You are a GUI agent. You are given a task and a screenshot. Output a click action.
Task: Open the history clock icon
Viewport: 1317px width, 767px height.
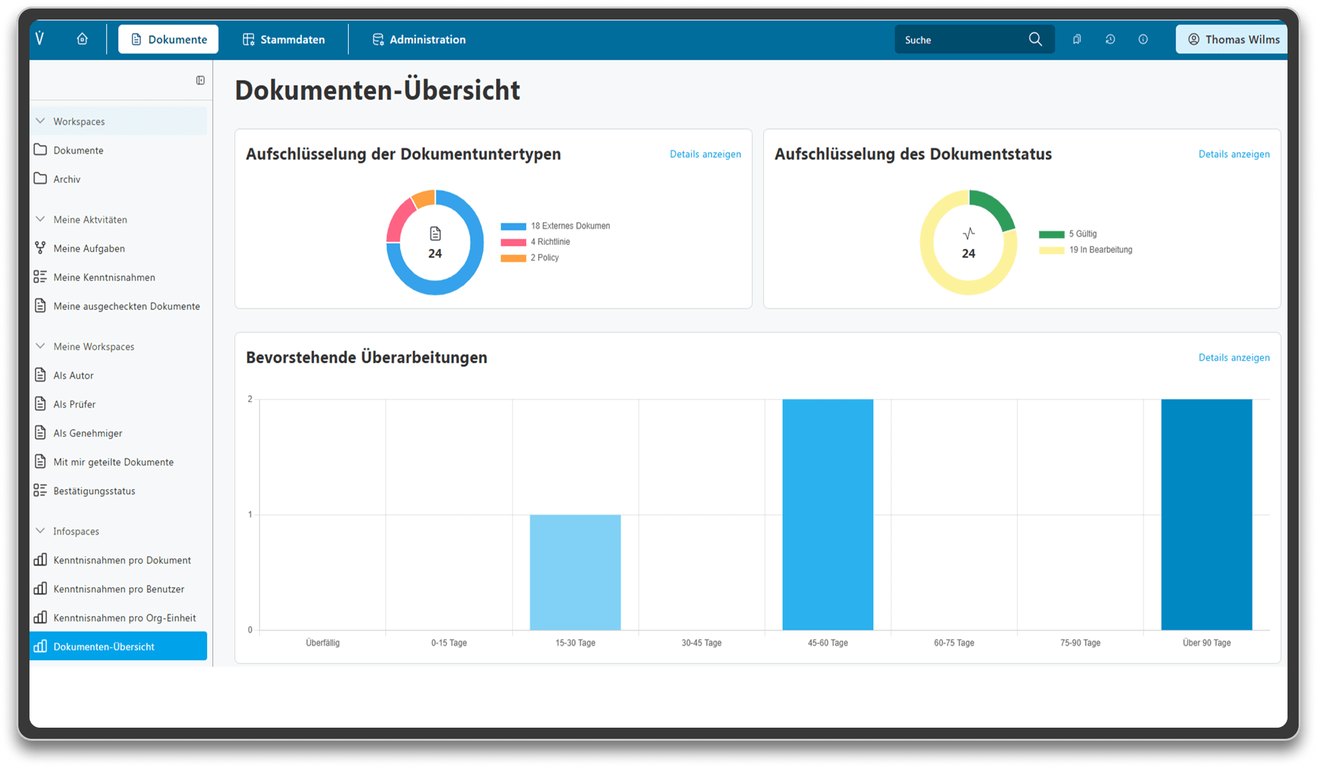(1110, 39)
